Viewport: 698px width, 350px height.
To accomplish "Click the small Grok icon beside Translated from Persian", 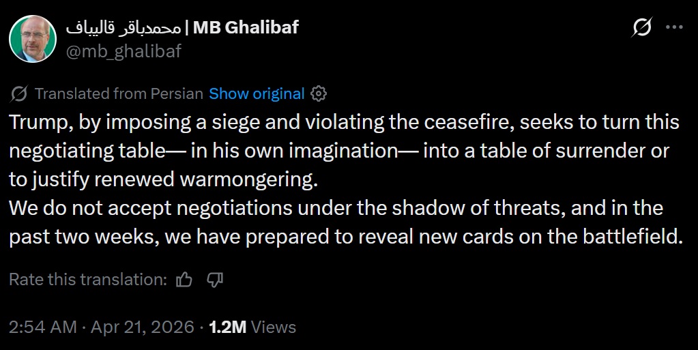I will click(20, 93).
